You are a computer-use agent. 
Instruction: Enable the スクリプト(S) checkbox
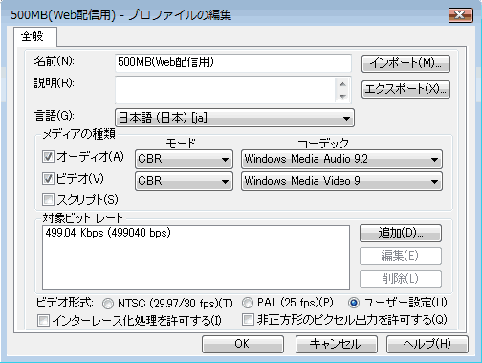coord(48,200)
